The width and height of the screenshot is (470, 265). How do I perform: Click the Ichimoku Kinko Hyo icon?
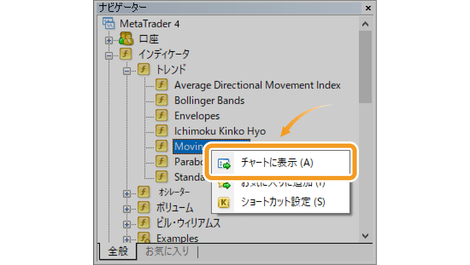(162, 130)
